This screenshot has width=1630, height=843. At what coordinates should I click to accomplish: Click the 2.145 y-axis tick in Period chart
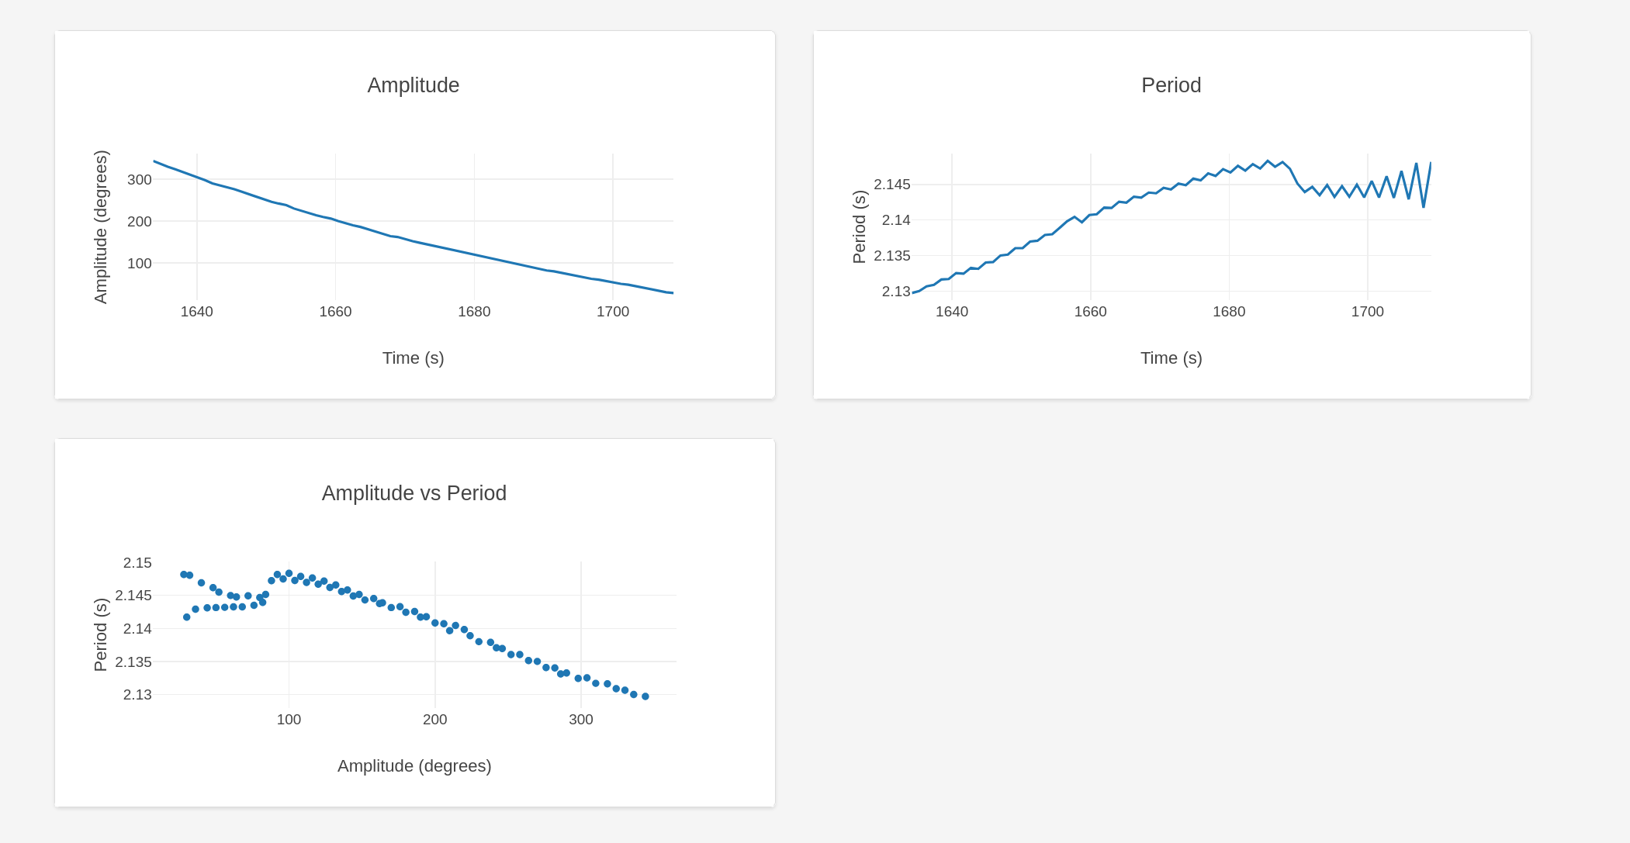coord(892,185)
